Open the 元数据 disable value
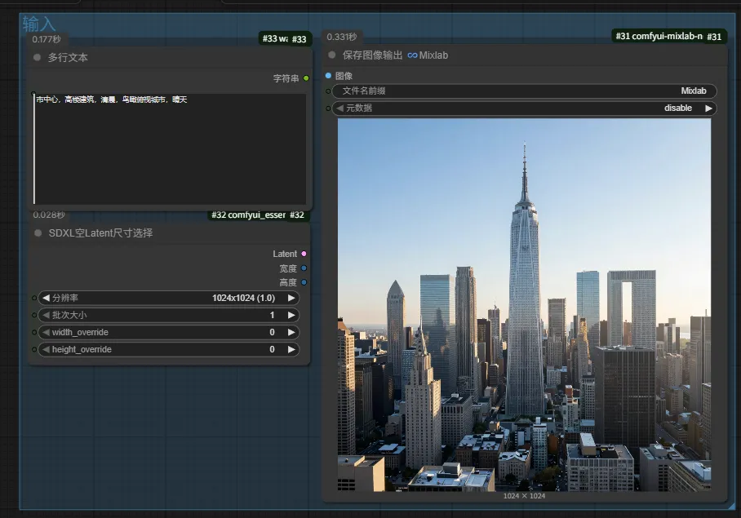 (677, 108)
